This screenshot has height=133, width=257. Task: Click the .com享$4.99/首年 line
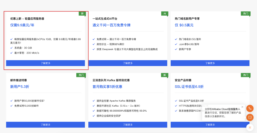pos(189,44)
